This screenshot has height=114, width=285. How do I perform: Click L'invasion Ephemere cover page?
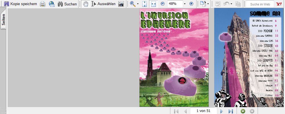tap(174, 58)
